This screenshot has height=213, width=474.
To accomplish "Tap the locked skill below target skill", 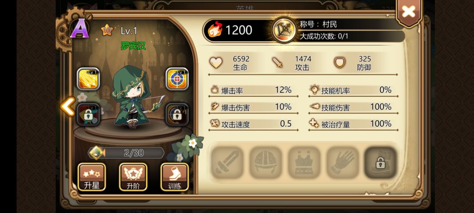I will pyautogui.click(x=177, y=114).
